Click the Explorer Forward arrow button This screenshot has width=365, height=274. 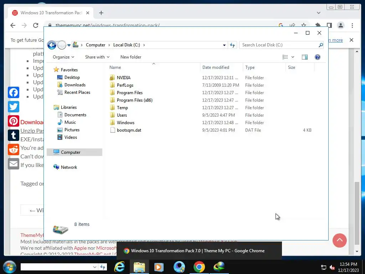tap(62, 45)
